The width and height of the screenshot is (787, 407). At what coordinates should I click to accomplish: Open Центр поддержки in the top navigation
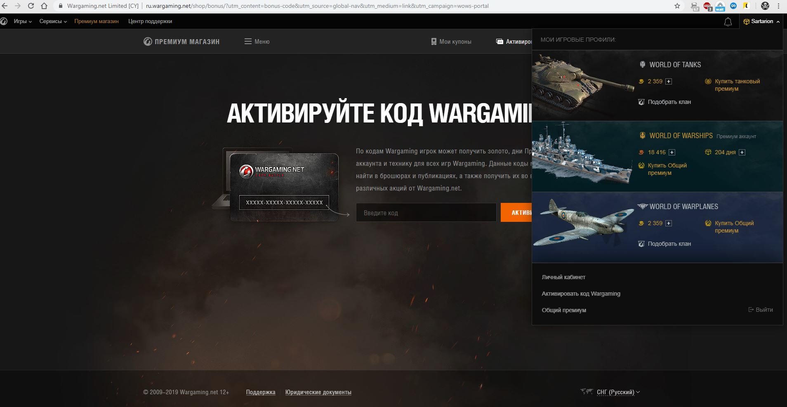(150, 21)
